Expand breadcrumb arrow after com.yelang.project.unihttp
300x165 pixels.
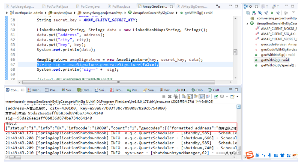(125, 13)
